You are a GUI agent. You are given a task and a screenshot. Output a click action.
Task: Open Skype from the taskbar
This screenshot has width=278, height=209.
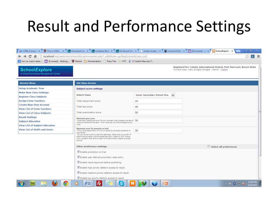pyautogui.click(x=121, y=183)
